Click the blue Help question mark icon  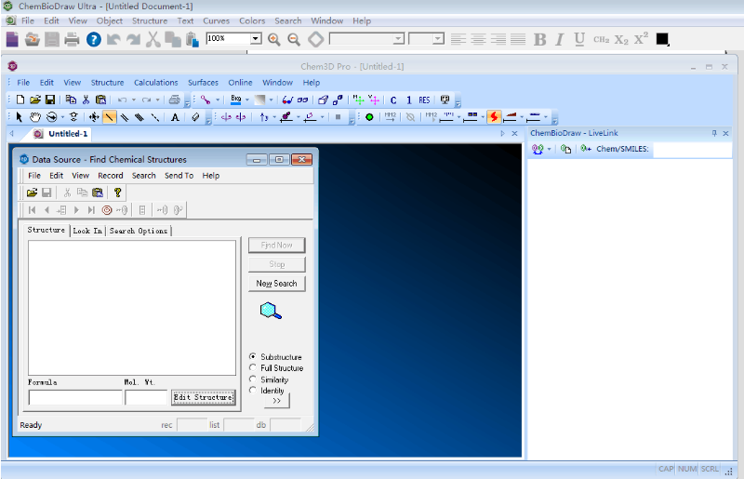[x=93, y=39]
